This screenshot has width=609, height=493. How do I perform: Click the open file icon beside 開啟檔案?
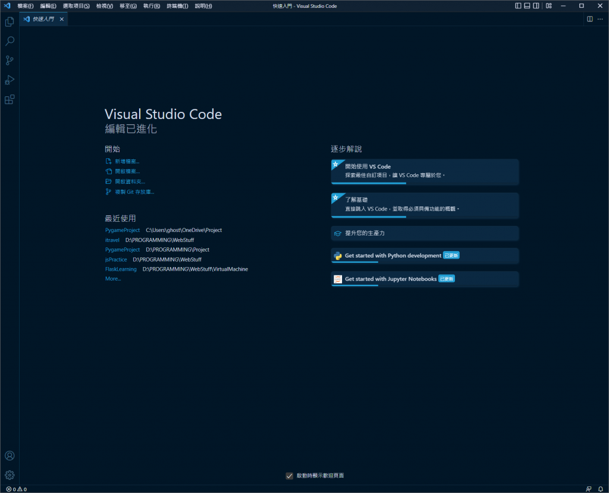click(x=109, y=171)
